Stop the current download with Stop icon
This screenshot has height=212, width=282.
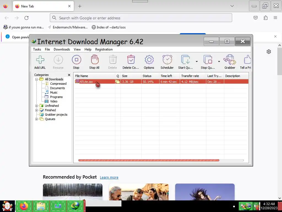click(x=77, y=60)
